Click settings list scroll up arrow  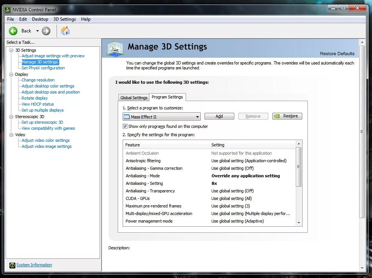tap(299, 143)
